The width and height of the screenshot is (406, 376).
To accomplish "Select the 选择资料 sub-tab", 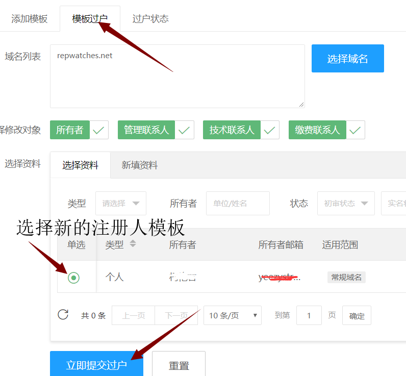I will click(x=80, y=165).
